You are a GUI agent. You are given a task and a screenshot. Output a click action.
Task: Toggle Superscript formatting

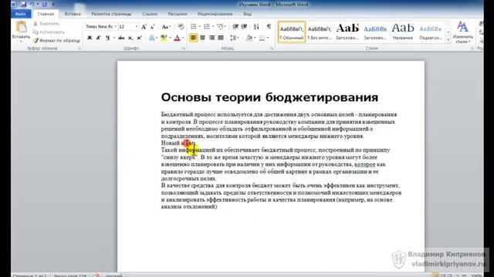(x=139, y=38)
